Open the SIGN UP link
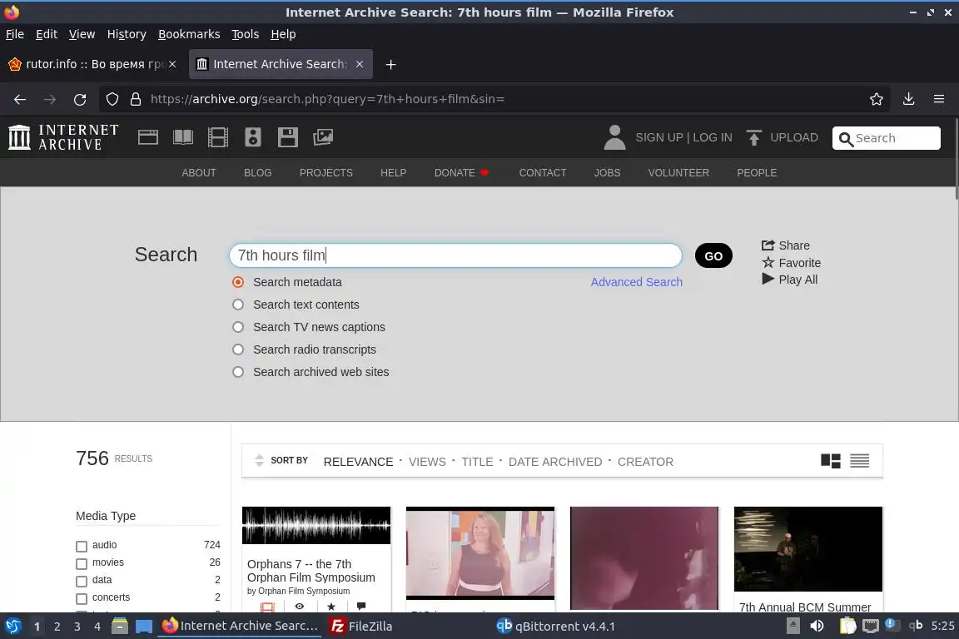The image size is (959, 639). (x=658, y=137)
